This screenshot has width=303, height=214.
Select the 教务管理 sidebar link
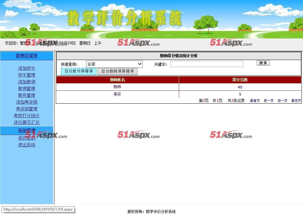tap(27, 95)
